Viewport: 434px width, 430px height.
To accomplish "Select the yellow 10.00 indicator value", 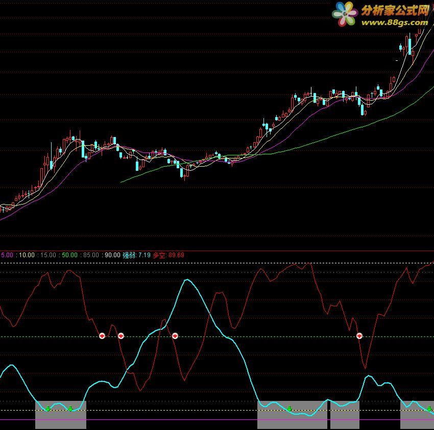I will 27,255.
